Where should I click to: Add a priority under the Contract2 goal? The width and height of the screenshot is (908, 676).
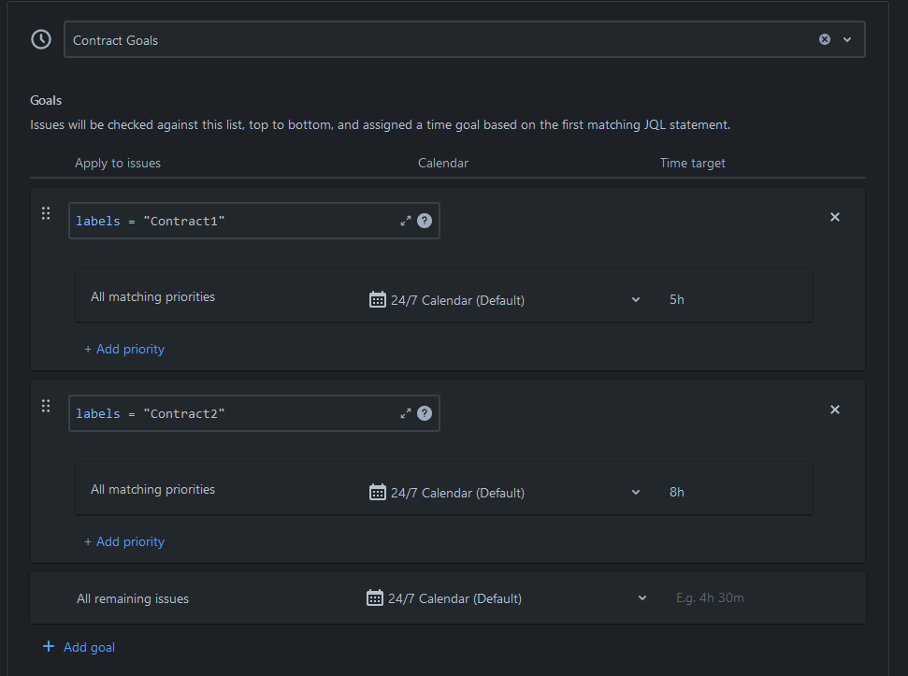[124, 541]
